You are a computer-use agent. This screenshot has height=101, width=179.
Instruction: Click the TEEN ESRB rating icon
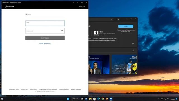[x=96, y=33]
